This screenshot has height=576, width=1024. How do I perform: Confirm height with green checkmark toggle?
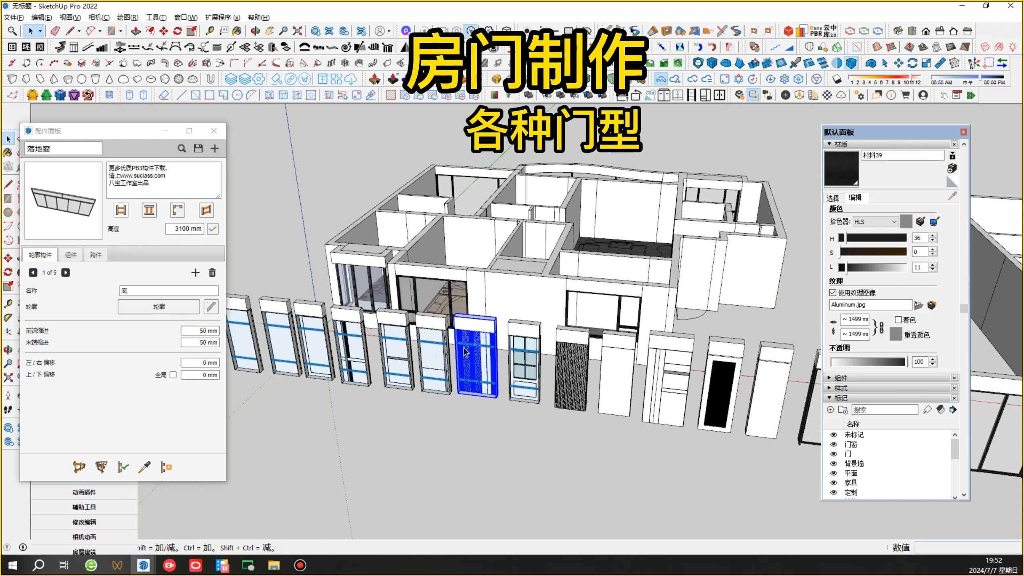[213, 229]
